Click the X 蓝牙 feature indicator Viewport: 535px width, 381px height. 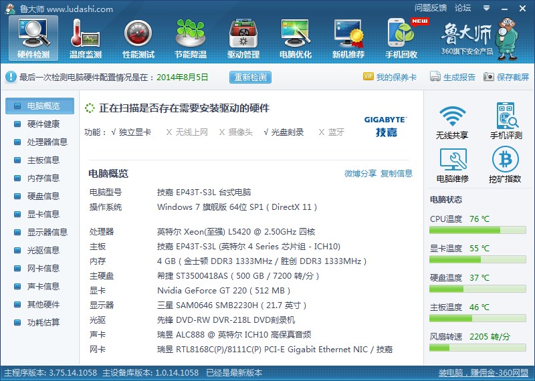(x=331, y=132)
